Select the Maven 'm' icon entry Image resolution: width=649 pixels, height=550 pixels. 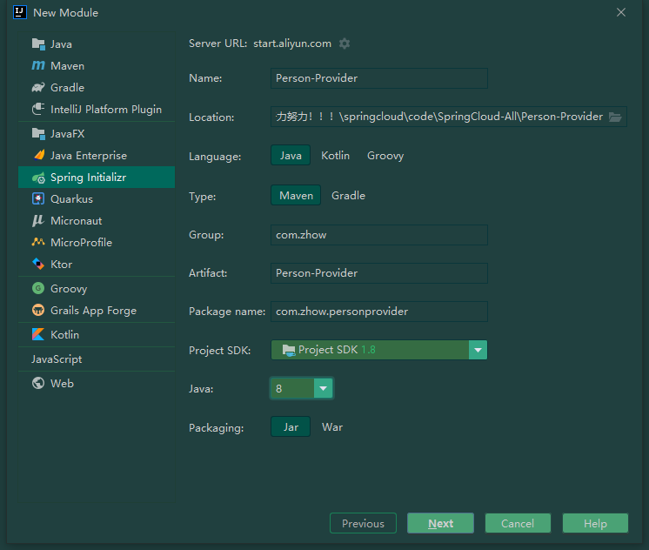(x=38, y=65)
